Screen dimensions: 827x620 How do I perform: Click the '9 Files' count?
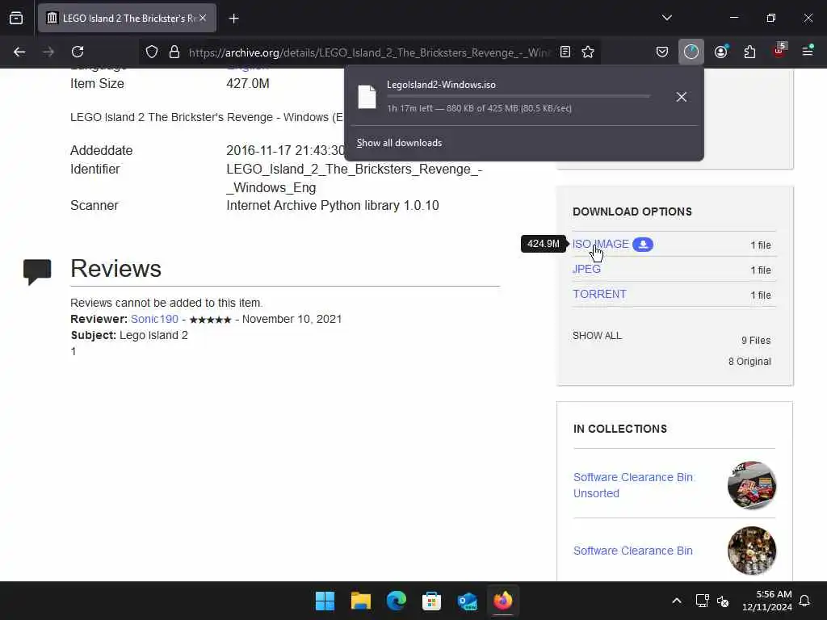pyautogui.click(x=756, y=341)
